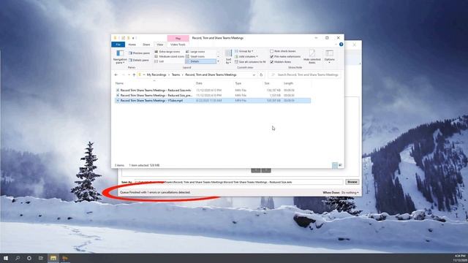The height and width of the screenshot is (263, 468).
Task: Sort by Length column header
Action: (x=288, y=83)
